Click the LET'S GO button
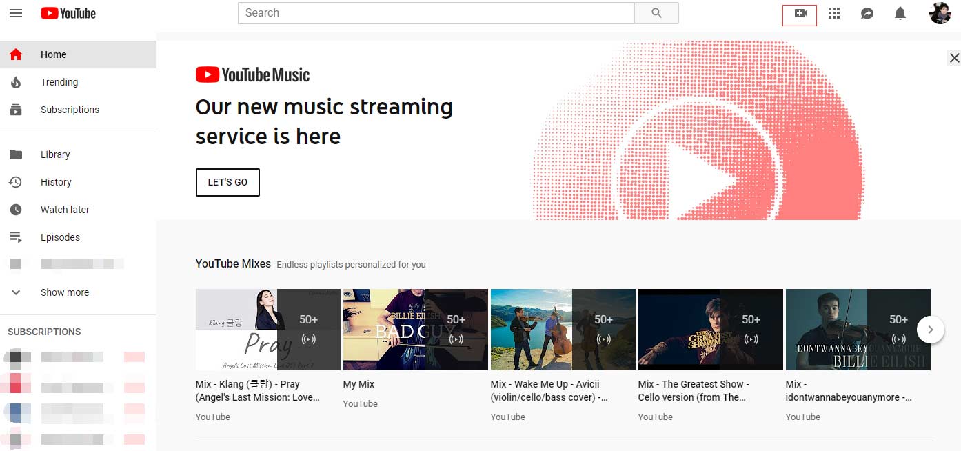 coord(227,182)
